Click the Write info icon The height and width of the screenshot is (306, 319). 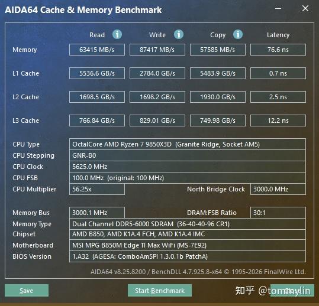[179, 34]
